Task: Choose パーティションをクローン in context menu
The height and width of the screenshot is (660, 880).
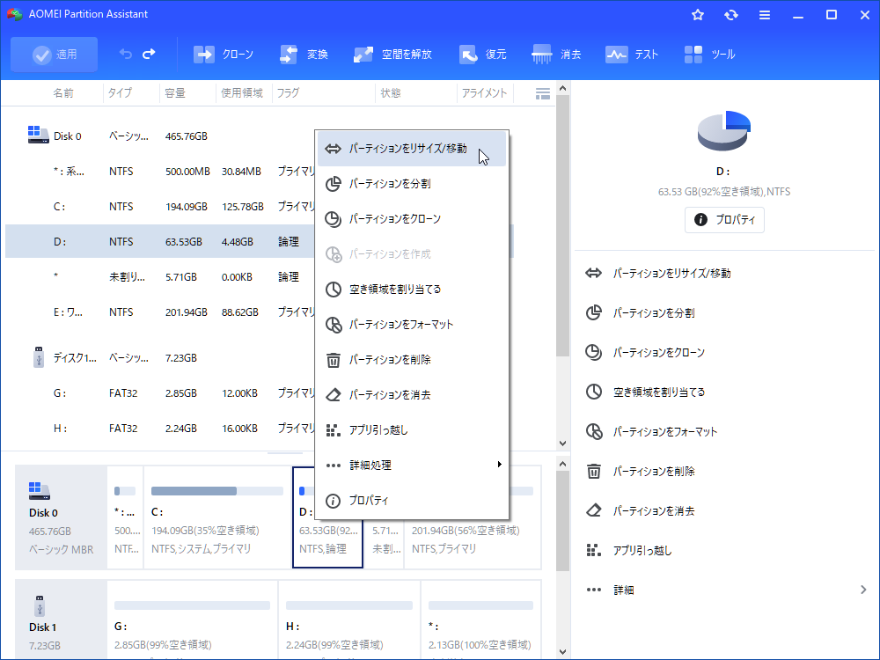Action: [412, 219]
